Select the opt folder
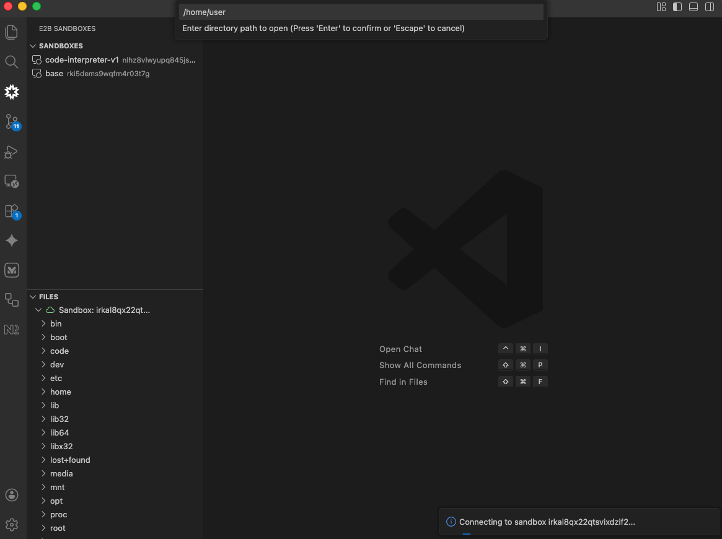Image resolution: width=722 pixels, height=539 pixels. (115, 501)
